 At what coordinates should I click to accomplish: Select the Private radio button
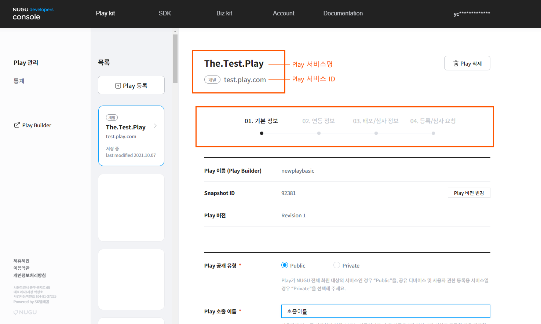click(x=336, y=265)
